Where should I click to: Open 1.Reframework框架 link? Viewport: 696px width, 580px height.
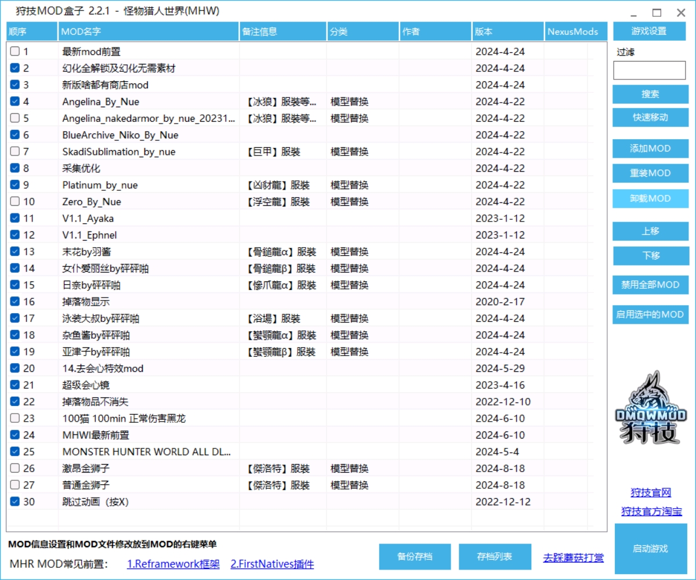tap(173, 564)
